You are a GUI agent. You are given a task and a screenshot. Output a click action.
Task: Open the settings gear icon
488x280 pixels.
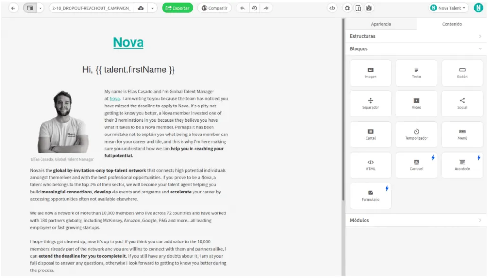347,8
